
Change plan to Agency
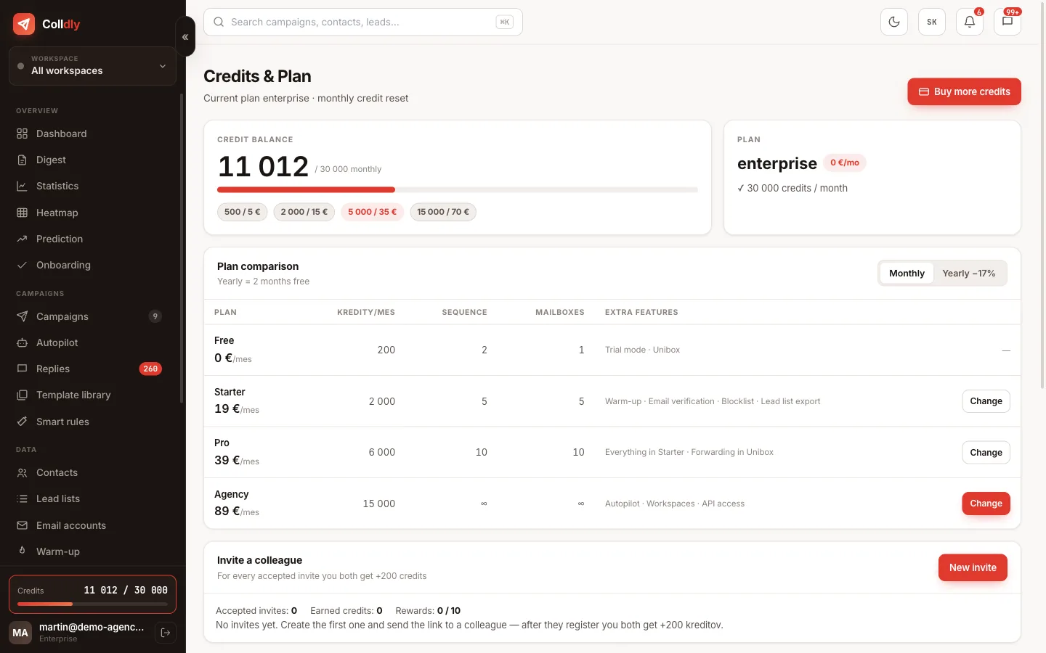pyautogui.click(x=986, y=504)
